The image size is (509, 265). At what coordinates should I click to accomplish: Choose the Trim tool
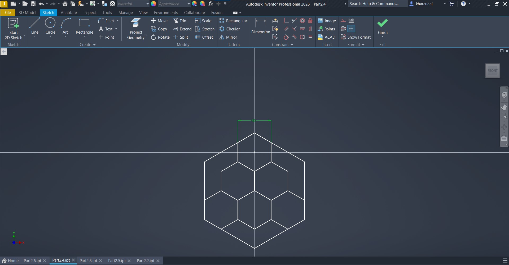click(180, 21)
